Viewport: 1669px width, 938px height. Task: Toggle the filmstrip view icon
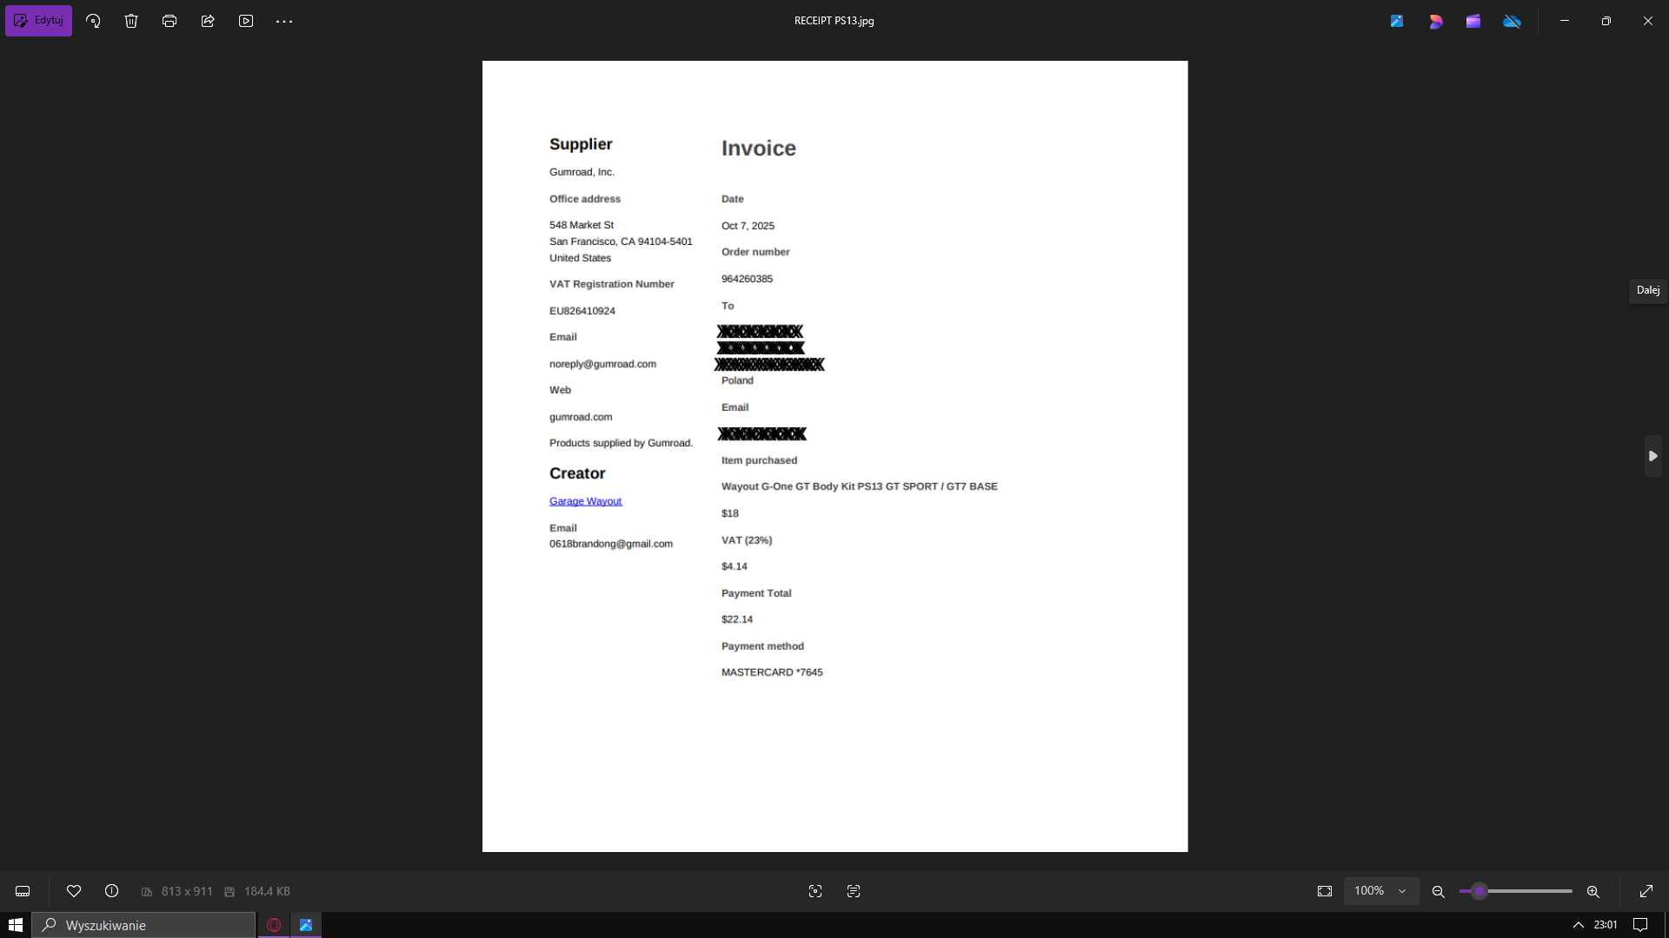point(23,891)
